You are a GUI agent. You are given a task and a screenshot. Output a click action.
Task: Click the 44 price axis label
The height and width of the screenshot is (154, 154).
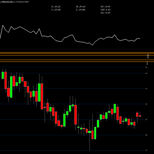pyautogui.click(x=146, y=67)
